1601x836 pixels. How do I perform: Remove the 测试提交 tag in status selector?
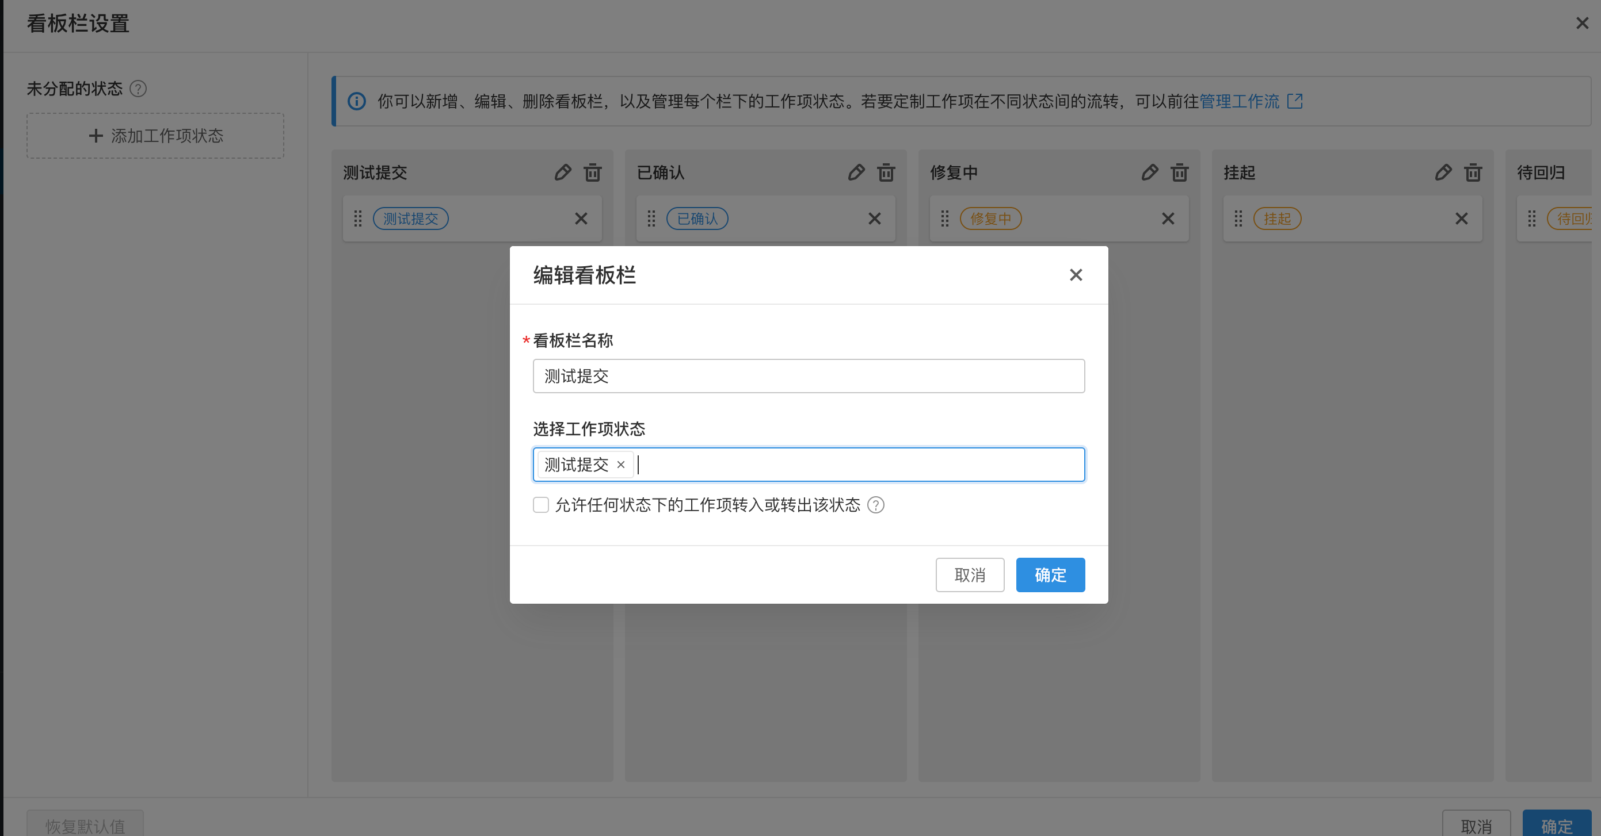[620, 465]
